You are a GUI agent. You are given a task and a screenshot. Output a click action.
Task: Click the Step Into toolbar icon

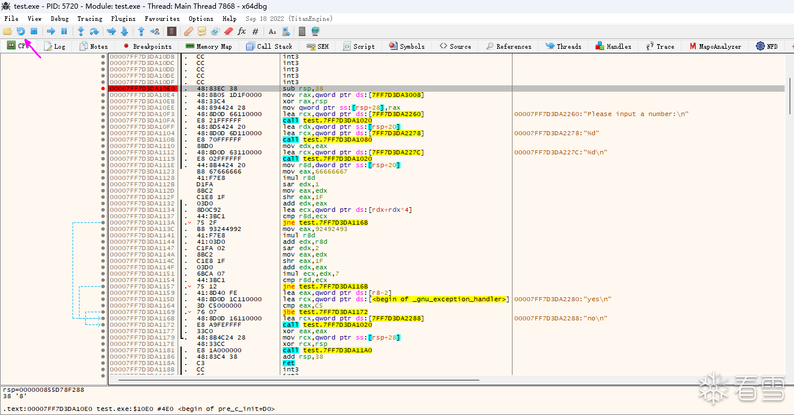click(x=81, y=31)
